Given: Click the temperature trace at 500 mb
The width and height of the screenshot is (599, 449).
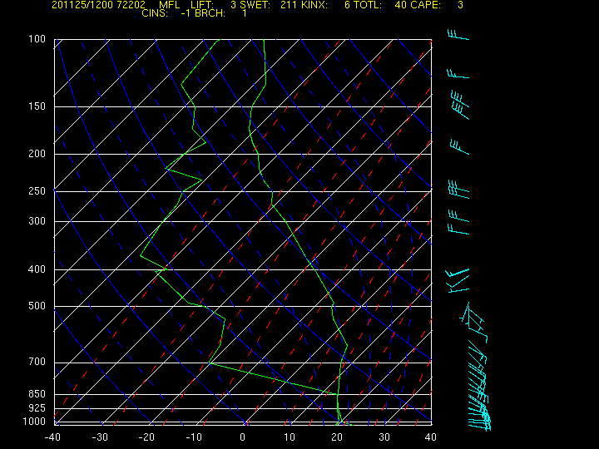Looking at the screenshot, I should point(334,306).
